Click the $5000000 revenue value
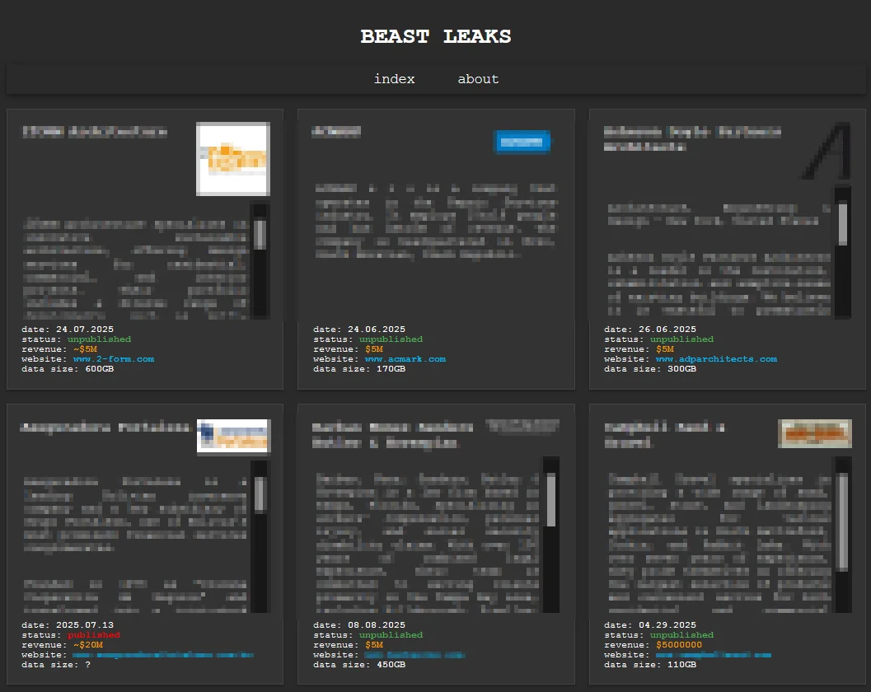871x692 pixels. 679,645
